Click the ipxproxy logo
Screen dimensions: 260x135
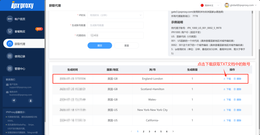click(x=22, y=5)
